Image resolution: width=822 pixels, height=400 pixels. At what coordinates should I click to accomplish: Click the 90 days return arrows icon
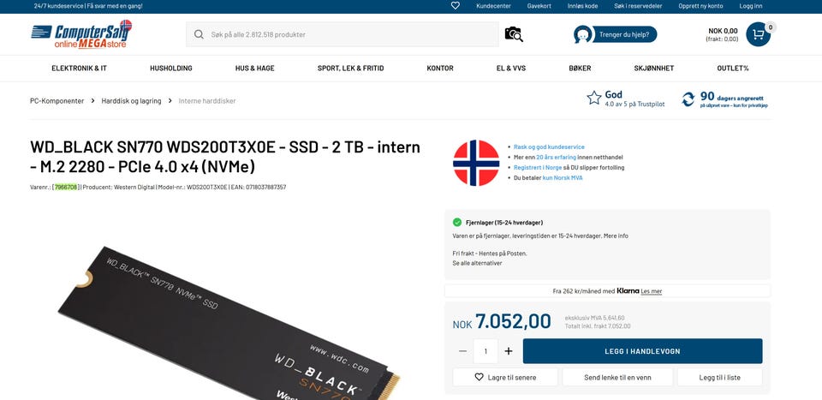tap(688, 99)
